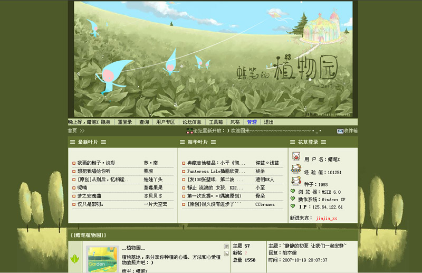The image size is (422, 273).
Task: Open the post 呢喃
Action: coord(82,188)
